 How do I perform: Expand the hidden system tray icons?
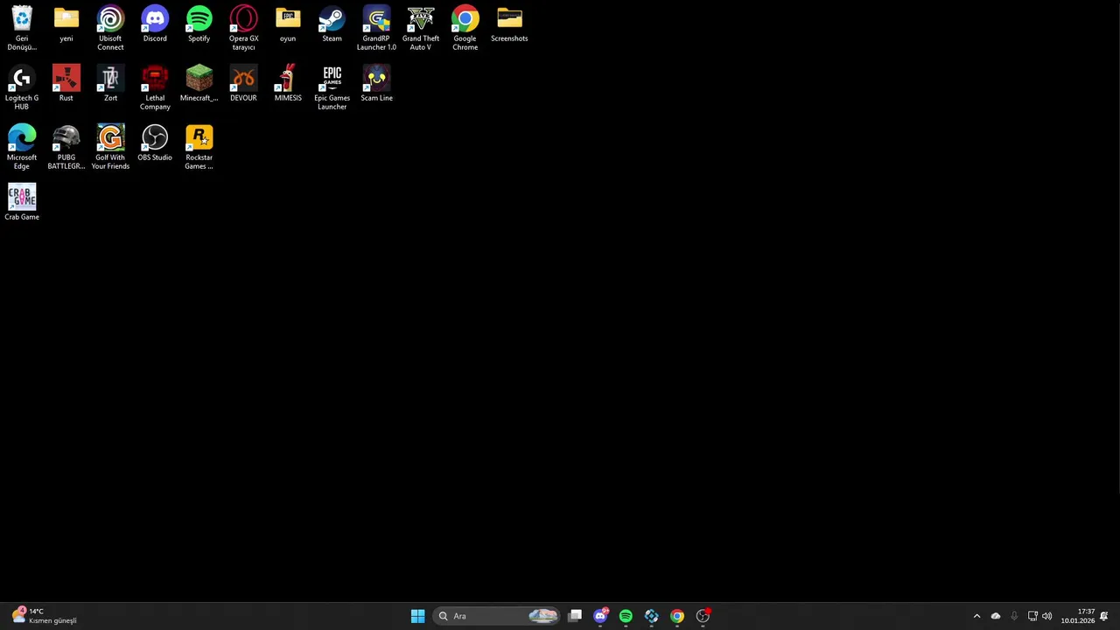(x=976, y=616)
